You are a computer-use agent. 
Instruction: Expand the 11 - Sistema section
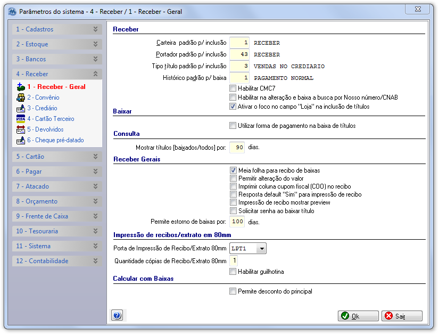pyautogui.click(x=57, y=246)
